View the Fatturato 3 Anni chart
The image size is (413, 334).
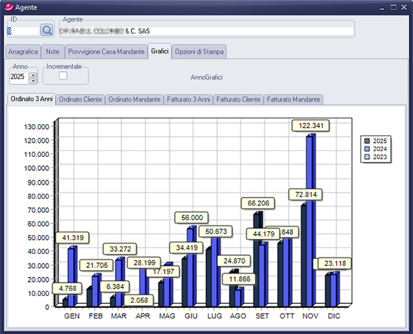pyautogui.click(x=188, y=100)
